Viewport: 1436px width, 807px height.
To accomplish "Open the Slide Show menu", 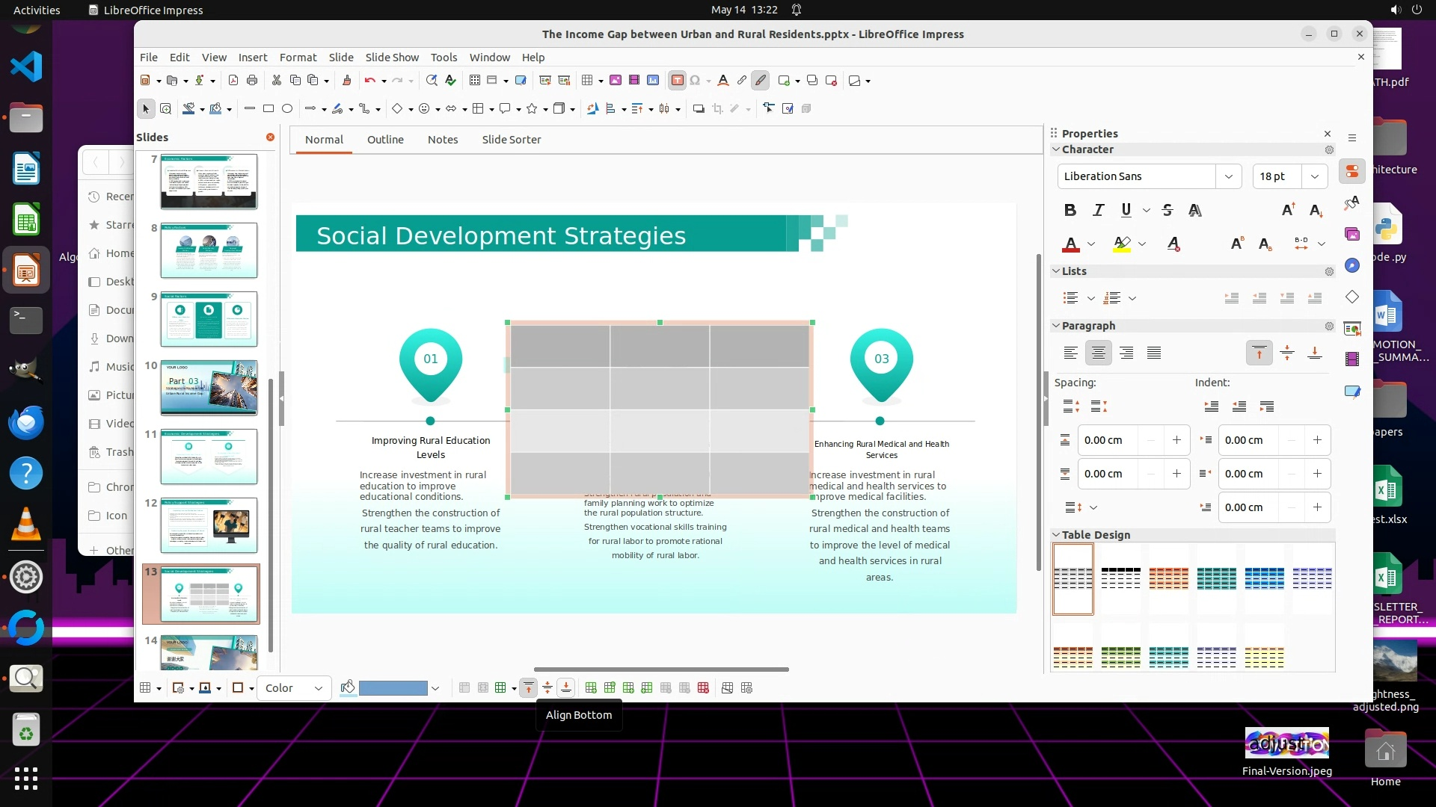I will click(x=392, y=58).
